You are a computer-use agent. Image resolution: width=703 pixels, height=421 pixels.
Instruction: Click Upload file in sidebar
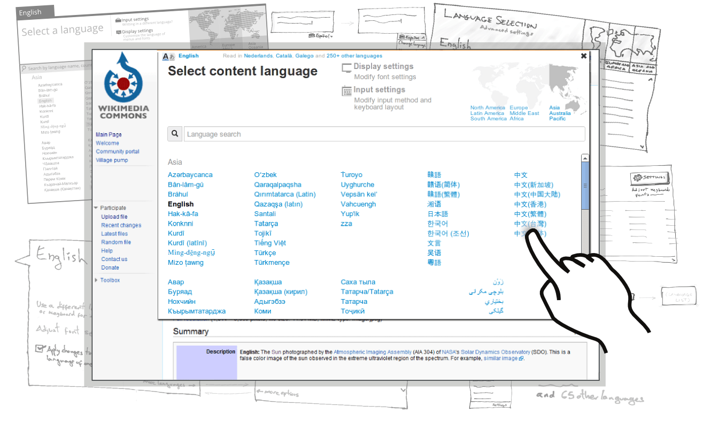click(x=114, y=217)
